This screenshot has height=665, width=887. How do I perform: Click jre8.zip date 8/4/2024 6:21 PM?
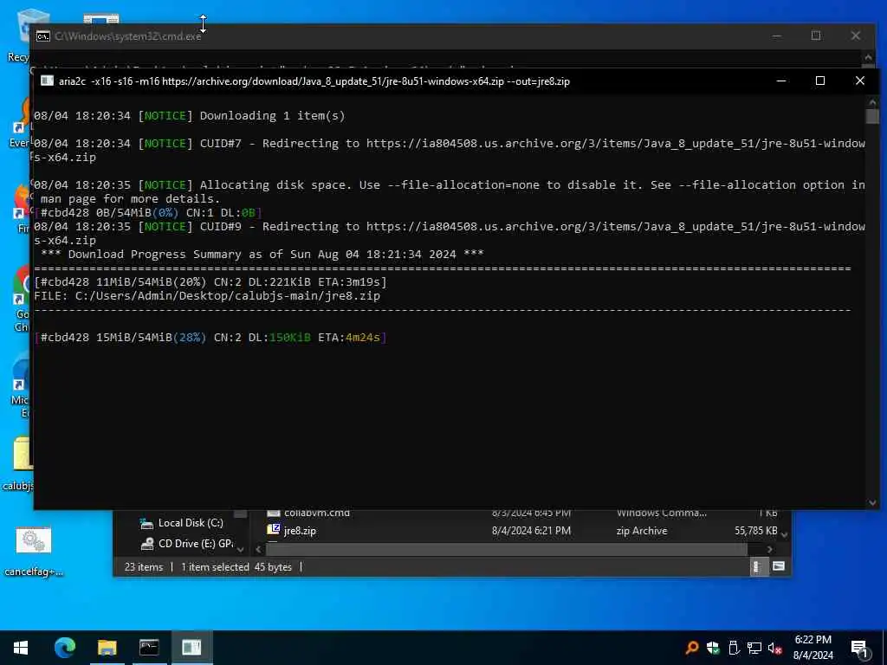pyautogui.click(x=531, y=531)
